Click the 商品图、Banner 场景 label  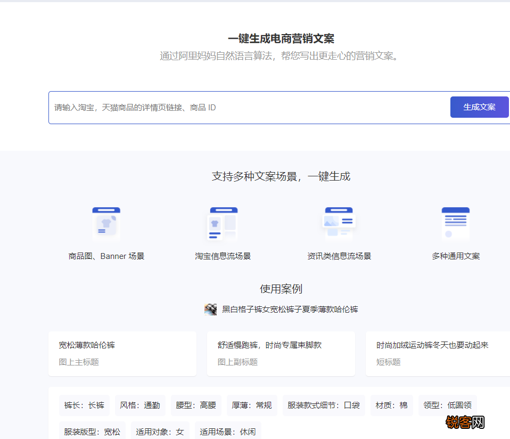[x=106, y=256]
